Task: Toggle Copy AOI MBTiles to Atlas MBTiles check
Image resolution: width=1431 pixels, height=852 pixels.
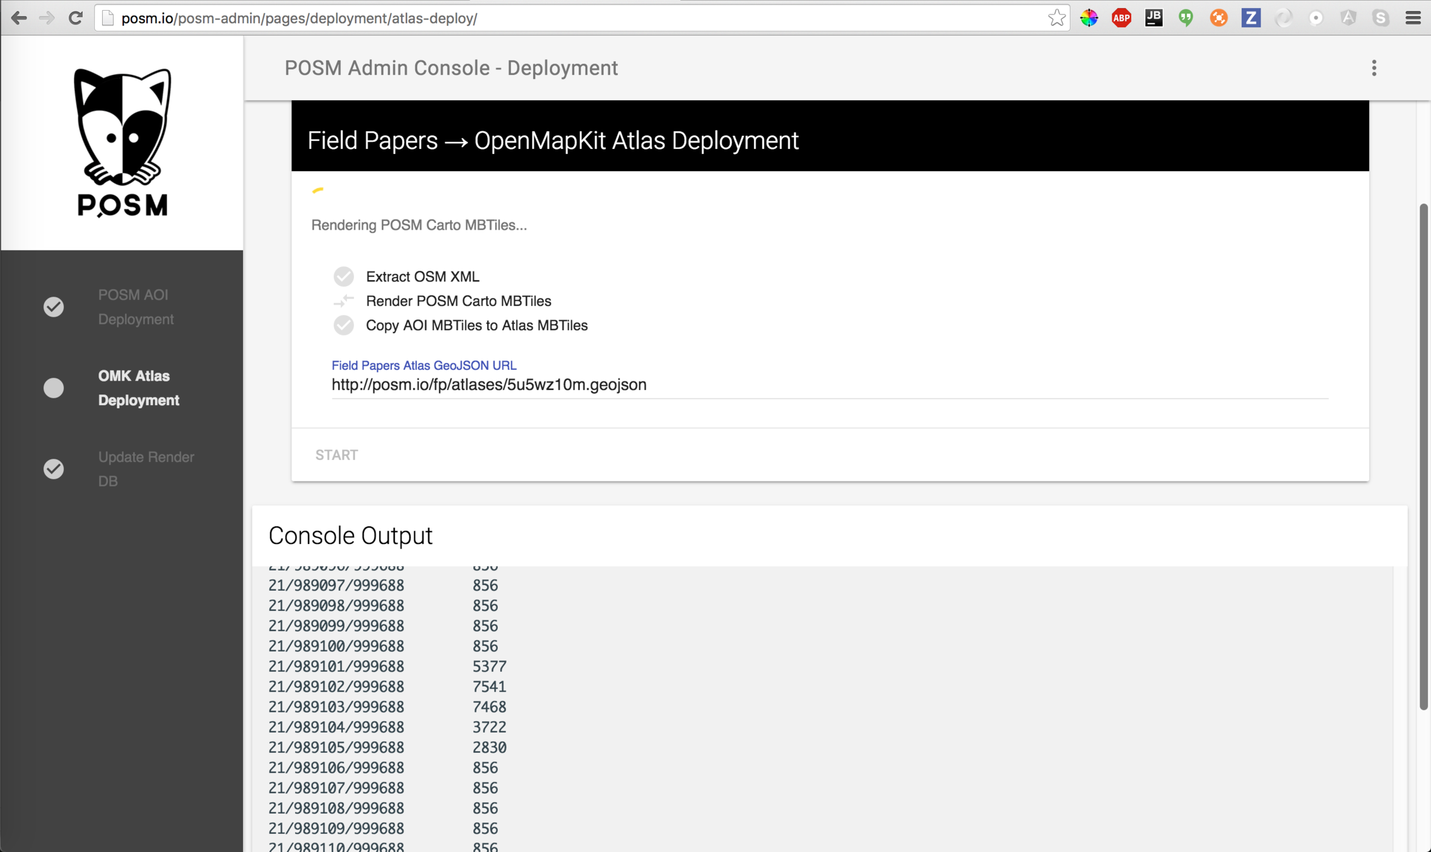Action: point(343,326)
